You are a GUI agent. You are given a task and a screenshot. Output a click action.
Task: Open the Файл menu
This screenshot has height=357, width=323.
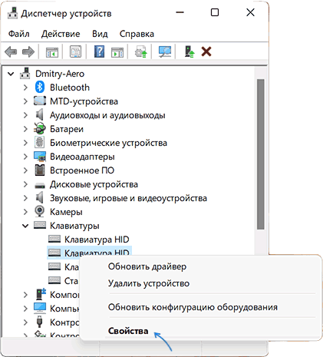[18, 34]
